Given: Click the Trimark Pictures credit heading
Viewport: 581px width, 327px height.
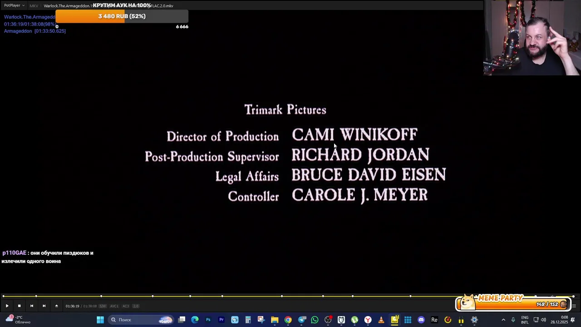Looking at the screenshot, I should pyautogui.click(x=286, y=110).
